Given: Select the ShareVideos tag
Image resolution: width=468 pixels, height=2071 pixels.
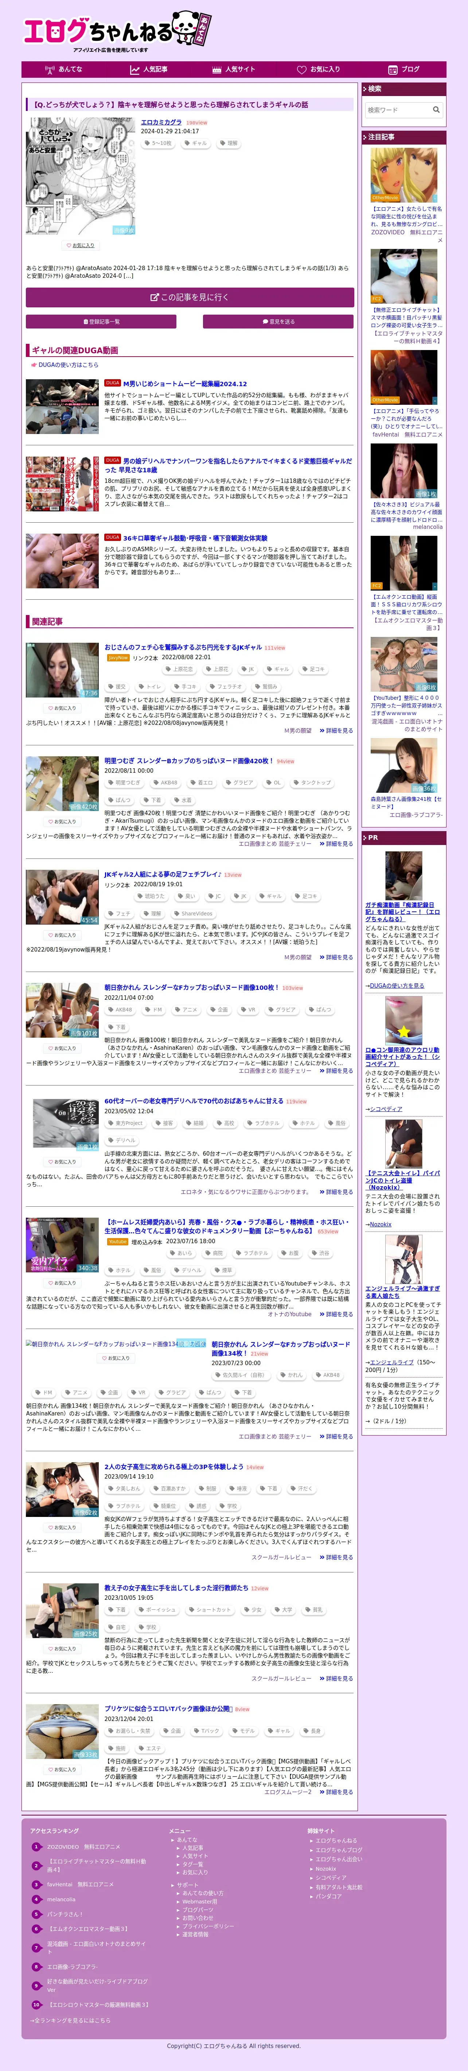Looking at the screenshot, I should point(194,913).
